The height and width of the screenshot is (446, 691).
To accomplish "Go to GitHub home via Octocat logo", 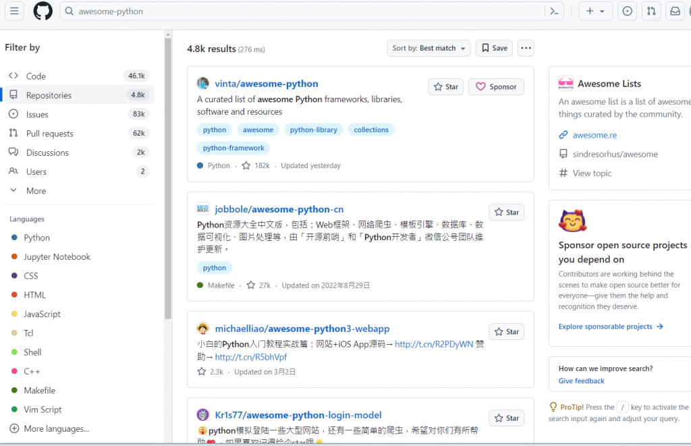I will click(43, 11).
